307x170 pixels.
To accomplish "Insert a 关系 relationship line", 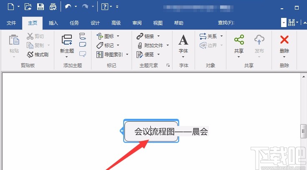I will tap(208, 36).
